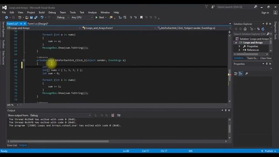Expand the Properties node in Solution Explorer
This screenshot has width=279, height=157.
pyautogui.click(x=239, y=46)
